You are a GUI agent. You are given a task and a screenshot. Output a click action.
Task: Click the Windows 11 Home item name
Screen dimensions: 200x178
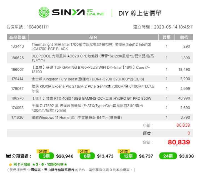77,117
